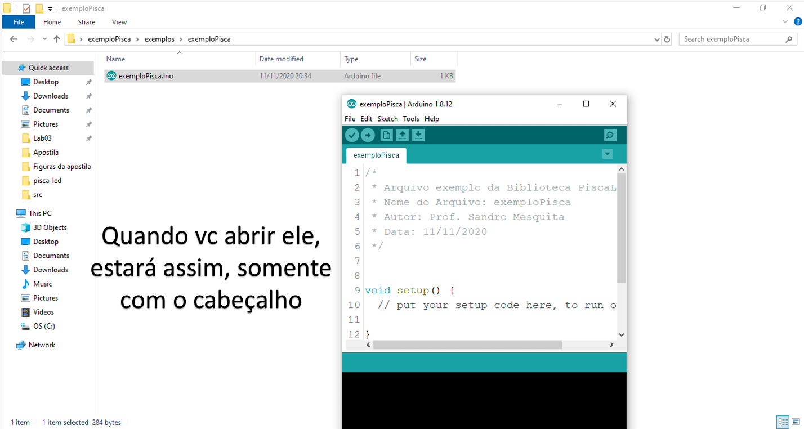This screenshot has width=804, height=429.
Task: Open pinned Downloads under Quick access
Action: pyautogui.click(x=50, y=96)
